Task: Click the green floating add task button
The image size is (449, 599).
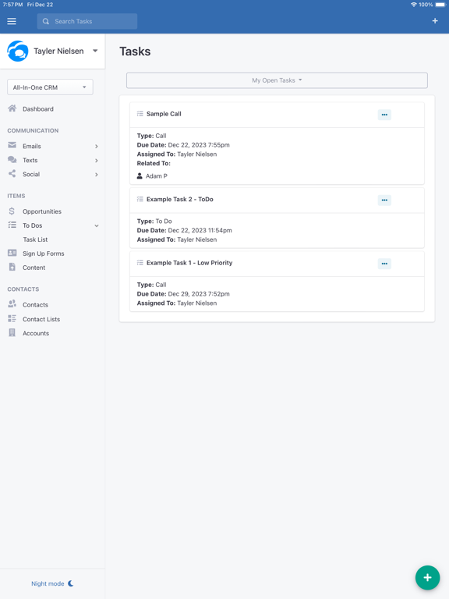Action: coord(427,577)
